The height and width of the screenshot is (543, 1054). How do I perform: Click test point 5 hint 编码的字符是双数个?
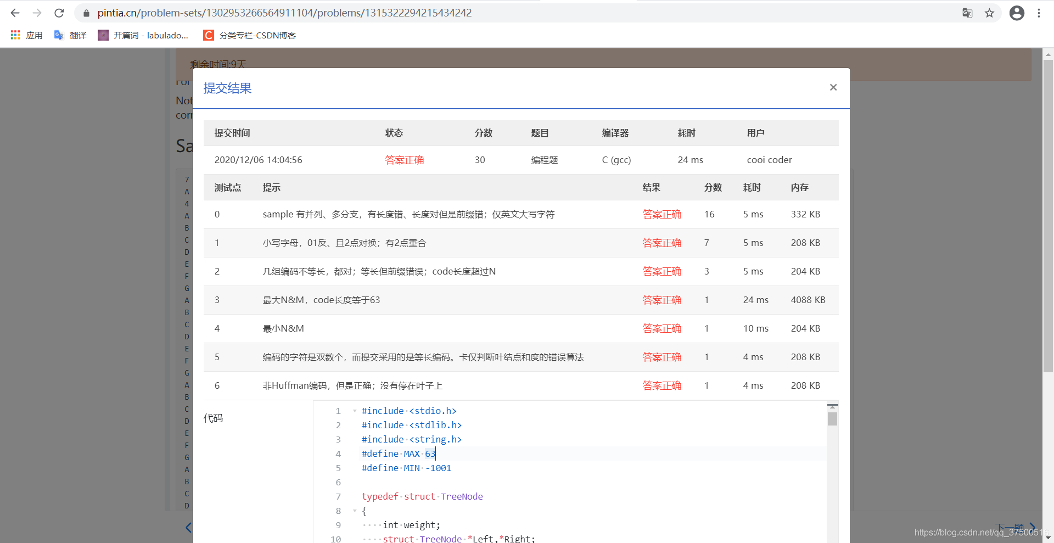423,357
